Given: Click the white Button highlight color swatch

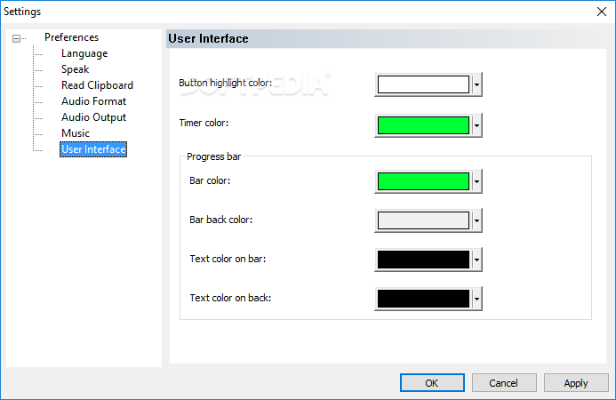Looking at the screenshot, I should pyautogui.click(x=423, y=84).
